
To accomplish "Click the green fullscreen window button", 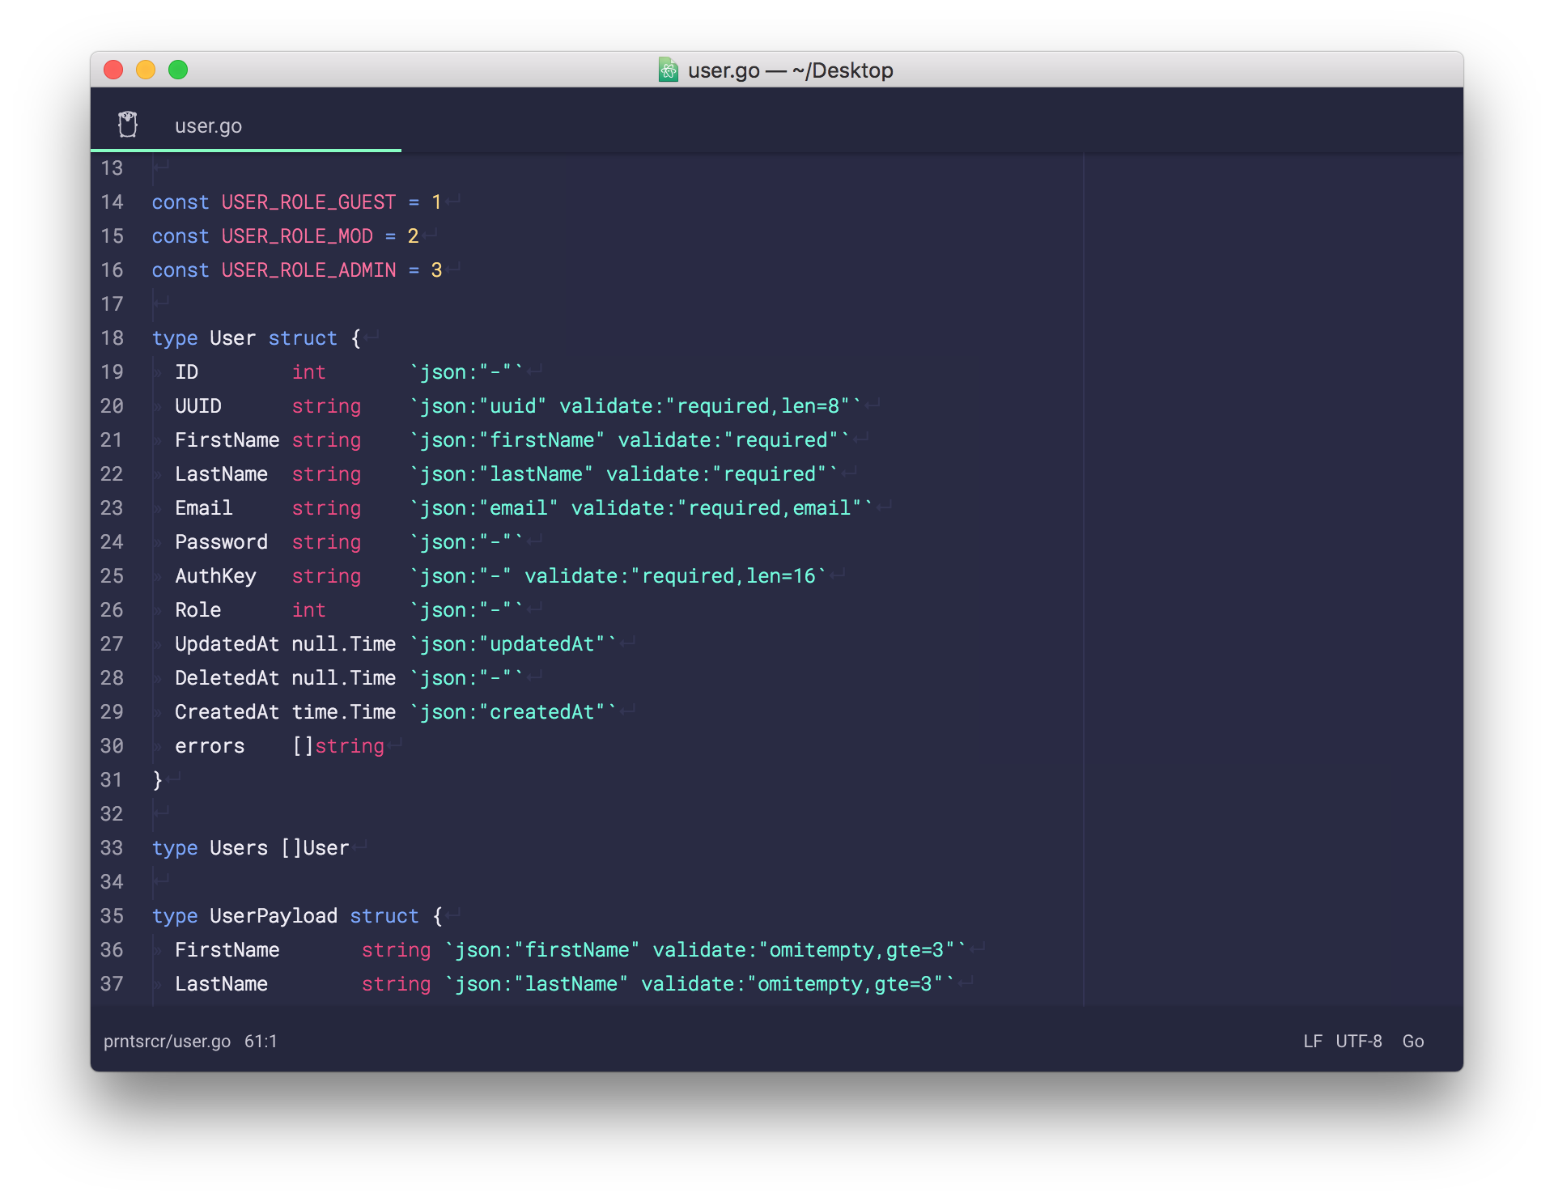I will click(x=178, y=70).
